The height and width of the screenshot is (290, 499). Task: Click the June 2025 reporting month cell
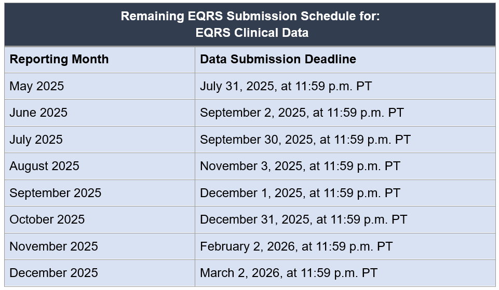pos(100,113)
